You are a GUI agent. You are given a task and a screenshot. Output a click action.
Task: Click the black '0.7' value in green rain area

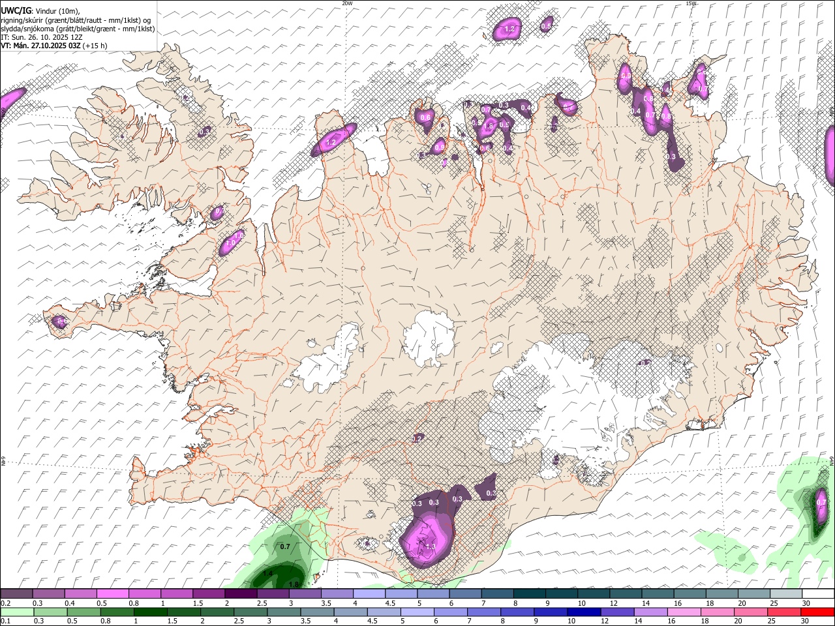pyautogui.click(x=285, y=546)
